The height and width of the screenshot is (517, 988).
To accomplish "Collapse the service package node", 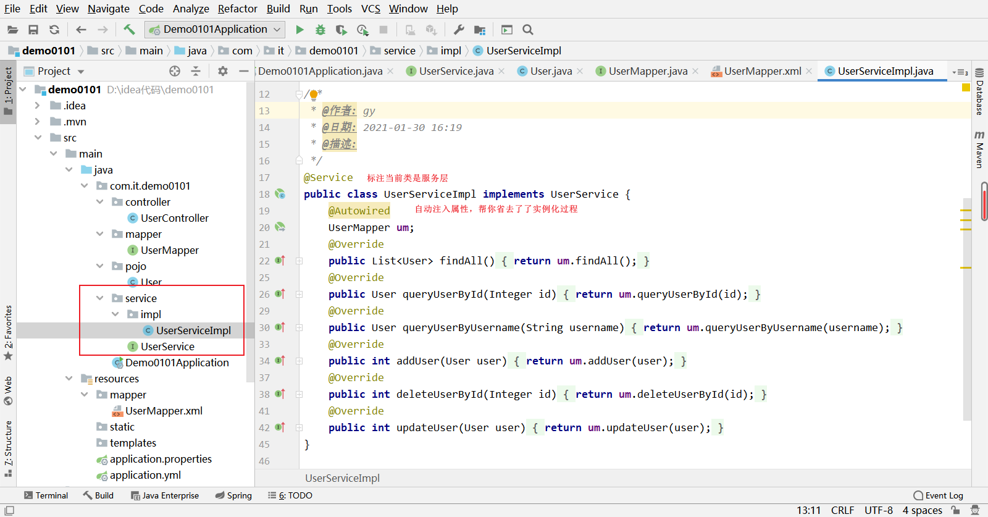I will pos(99,298).
